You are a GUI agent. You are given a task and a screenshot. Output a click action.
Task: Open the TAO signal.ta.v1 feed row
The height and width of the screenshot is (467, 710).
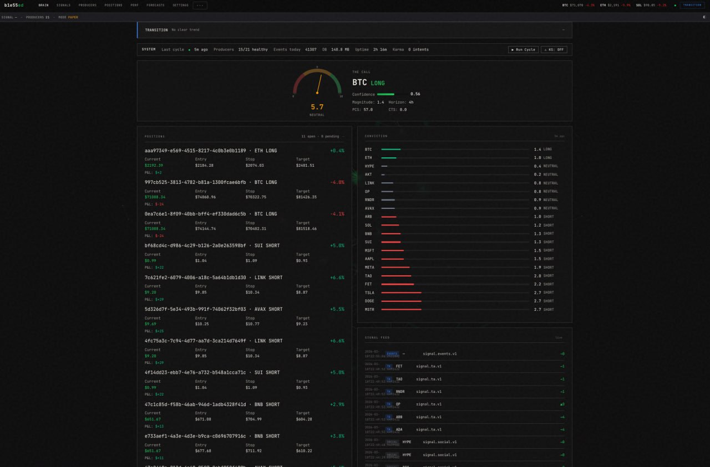(465, 379)
